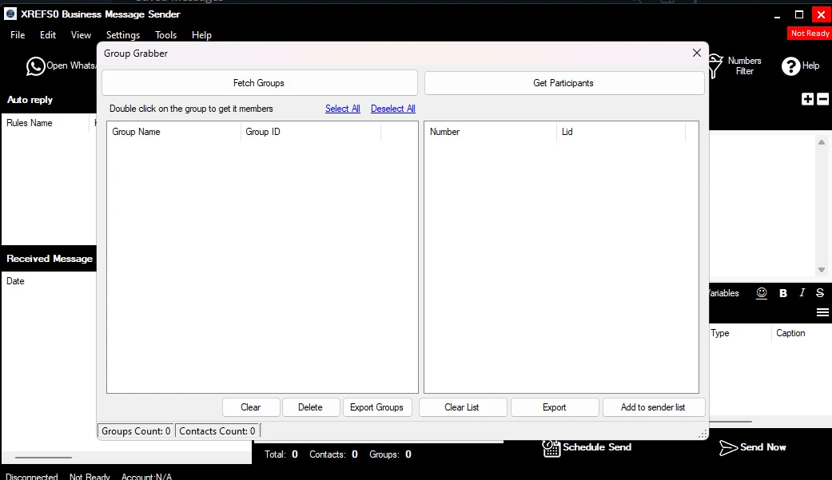Click the Number column header
832x480 pixels.
click(490, 132)
